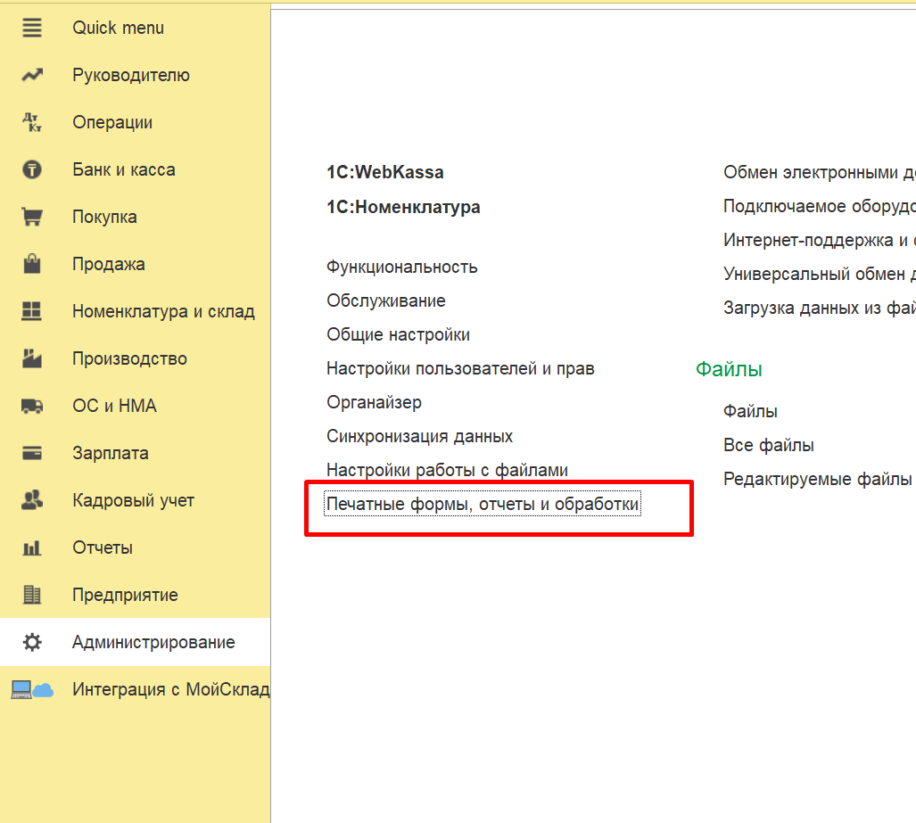Click the Органайзер link
The image size is (916, 823).
[x=374, y=403]
